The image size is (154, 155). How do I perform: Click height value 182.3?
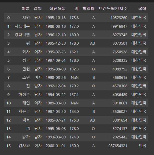pos(74,69)
